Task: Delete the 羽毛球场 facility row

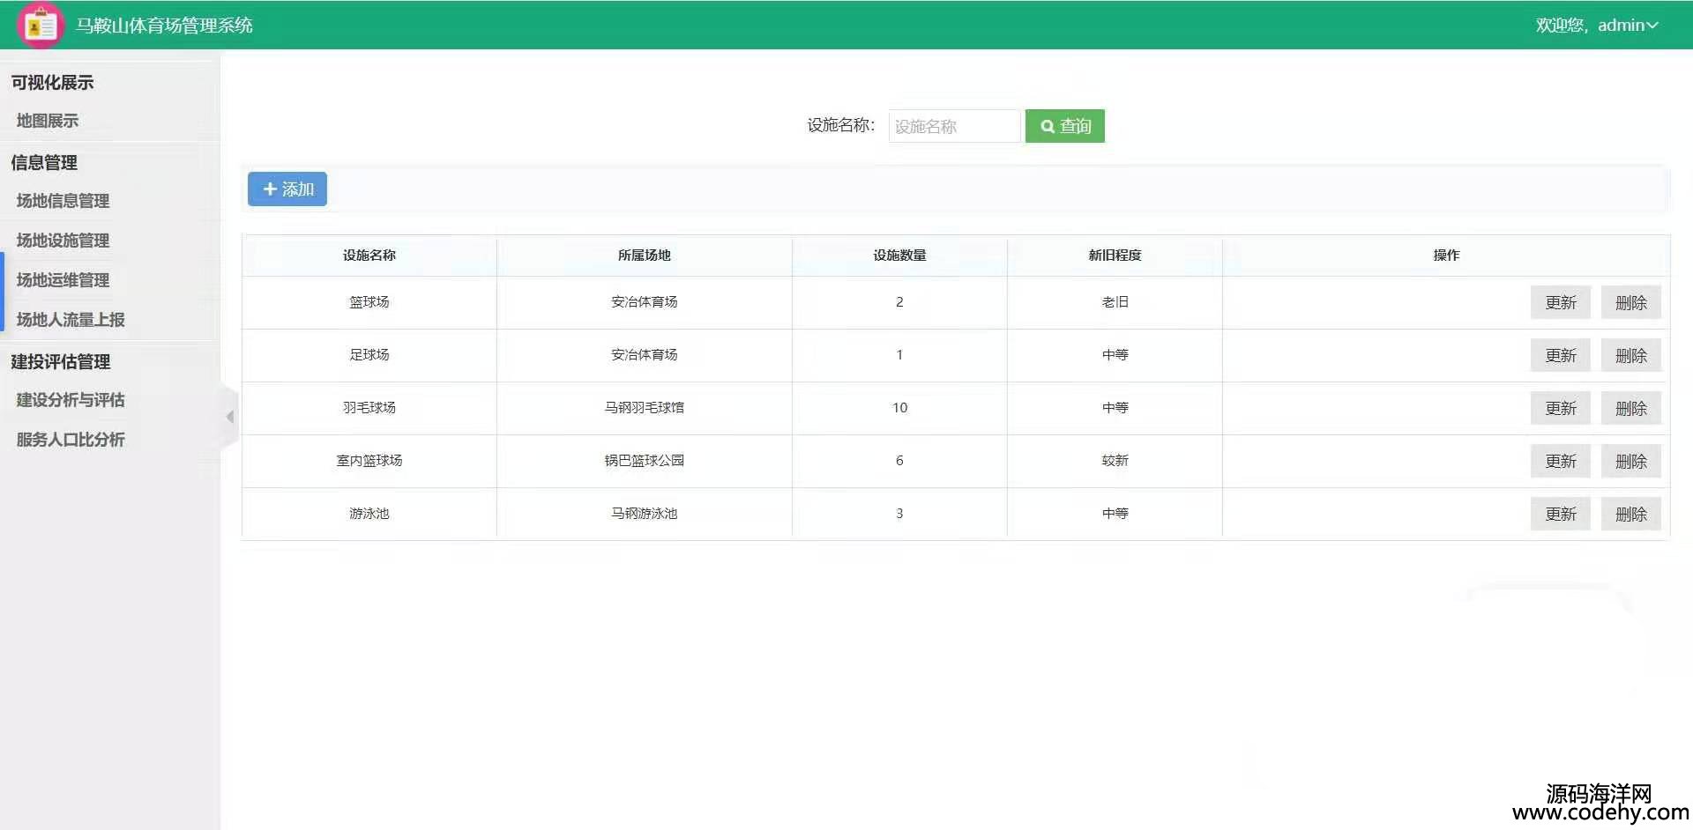Action: pyautogui.click(x=1630, y=408)
